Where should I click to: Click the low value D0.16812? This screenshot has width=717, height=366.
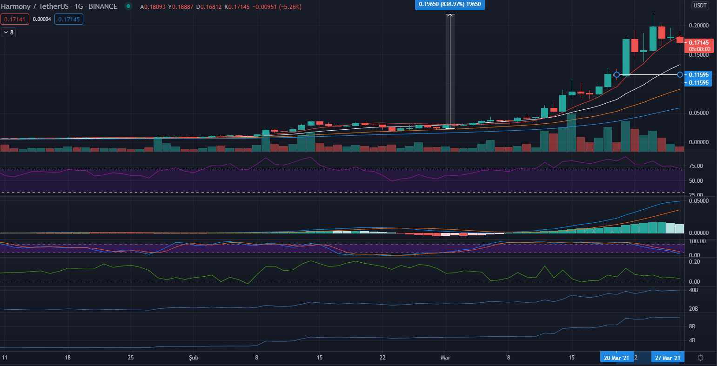pos(209,7)
